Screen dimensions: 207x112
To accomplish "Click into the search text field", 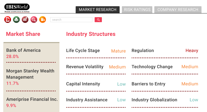I will [x=71, y=20].
